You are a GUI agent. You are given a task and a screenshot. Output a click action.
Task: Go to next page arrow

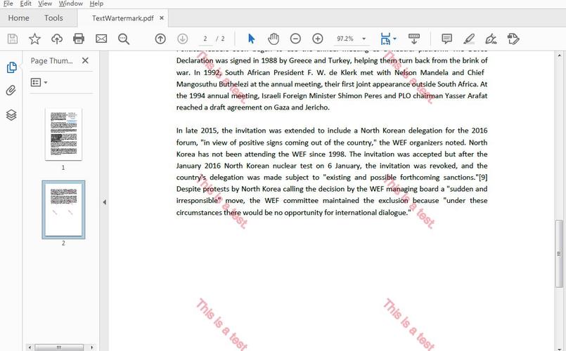click(183, 39)
